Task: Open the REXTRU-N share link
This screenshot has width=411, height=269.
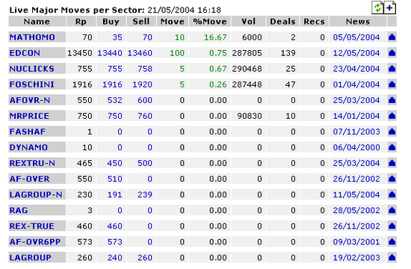Action: [x=32, y=163]
